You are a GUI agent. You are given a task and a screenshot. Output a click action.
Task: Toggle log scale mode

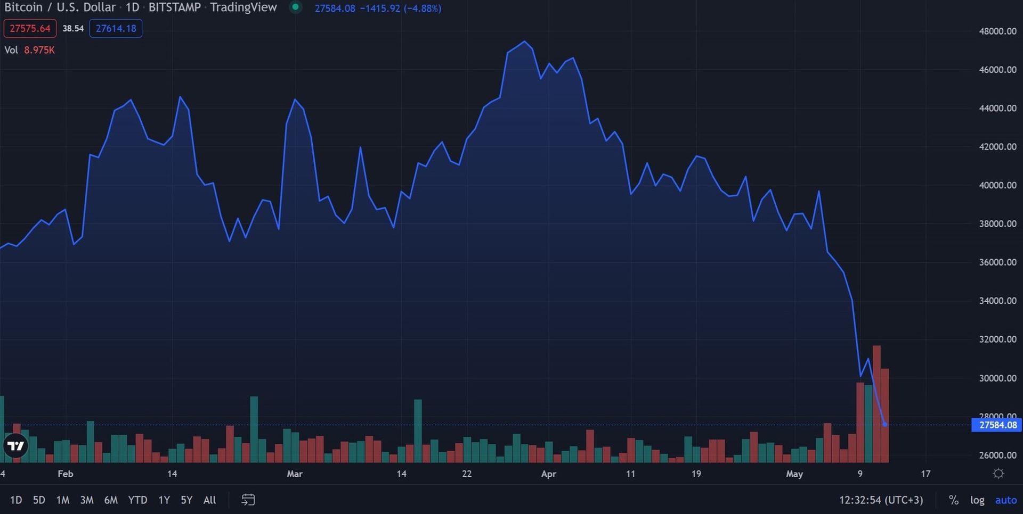[977, 500]
